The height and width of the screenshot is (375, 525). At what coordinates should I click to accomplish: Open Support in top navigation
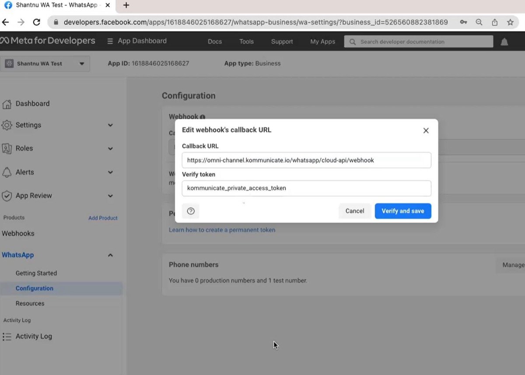[282, 42]
